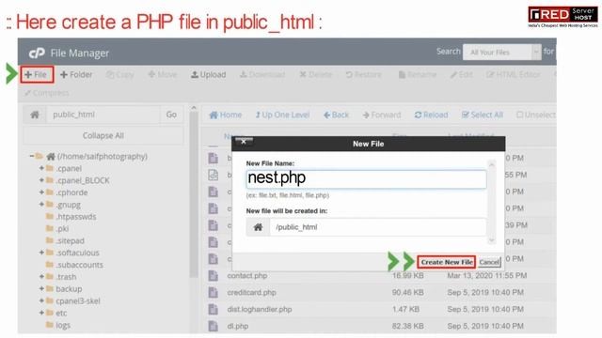Select the .htpasswds folder

click(x=75, y=217)
